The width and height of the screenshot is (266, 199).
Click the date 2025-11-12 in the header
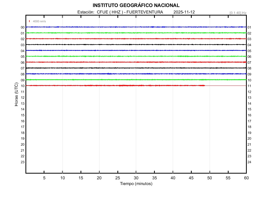184,12
